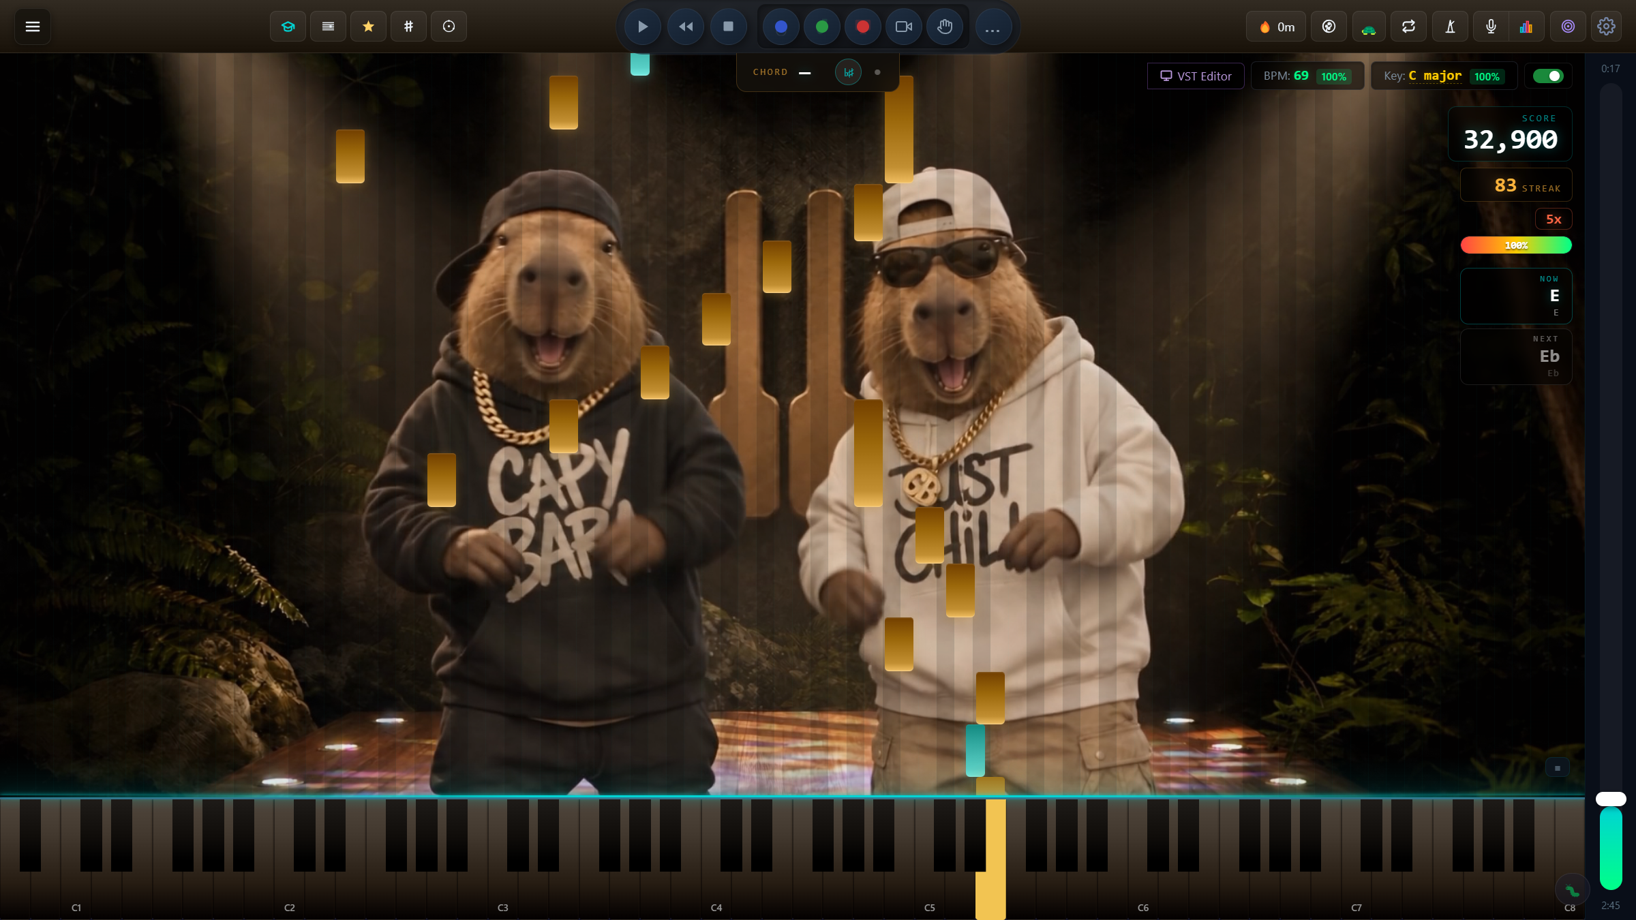1636x920 pixels.
Task: Click the NEXT note Eb panel
Action: point(1516,356)
